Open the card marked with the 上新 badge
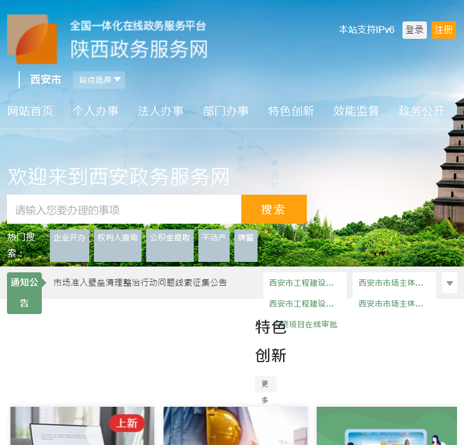Screen dimensions: 464x445 coord(82,426)
